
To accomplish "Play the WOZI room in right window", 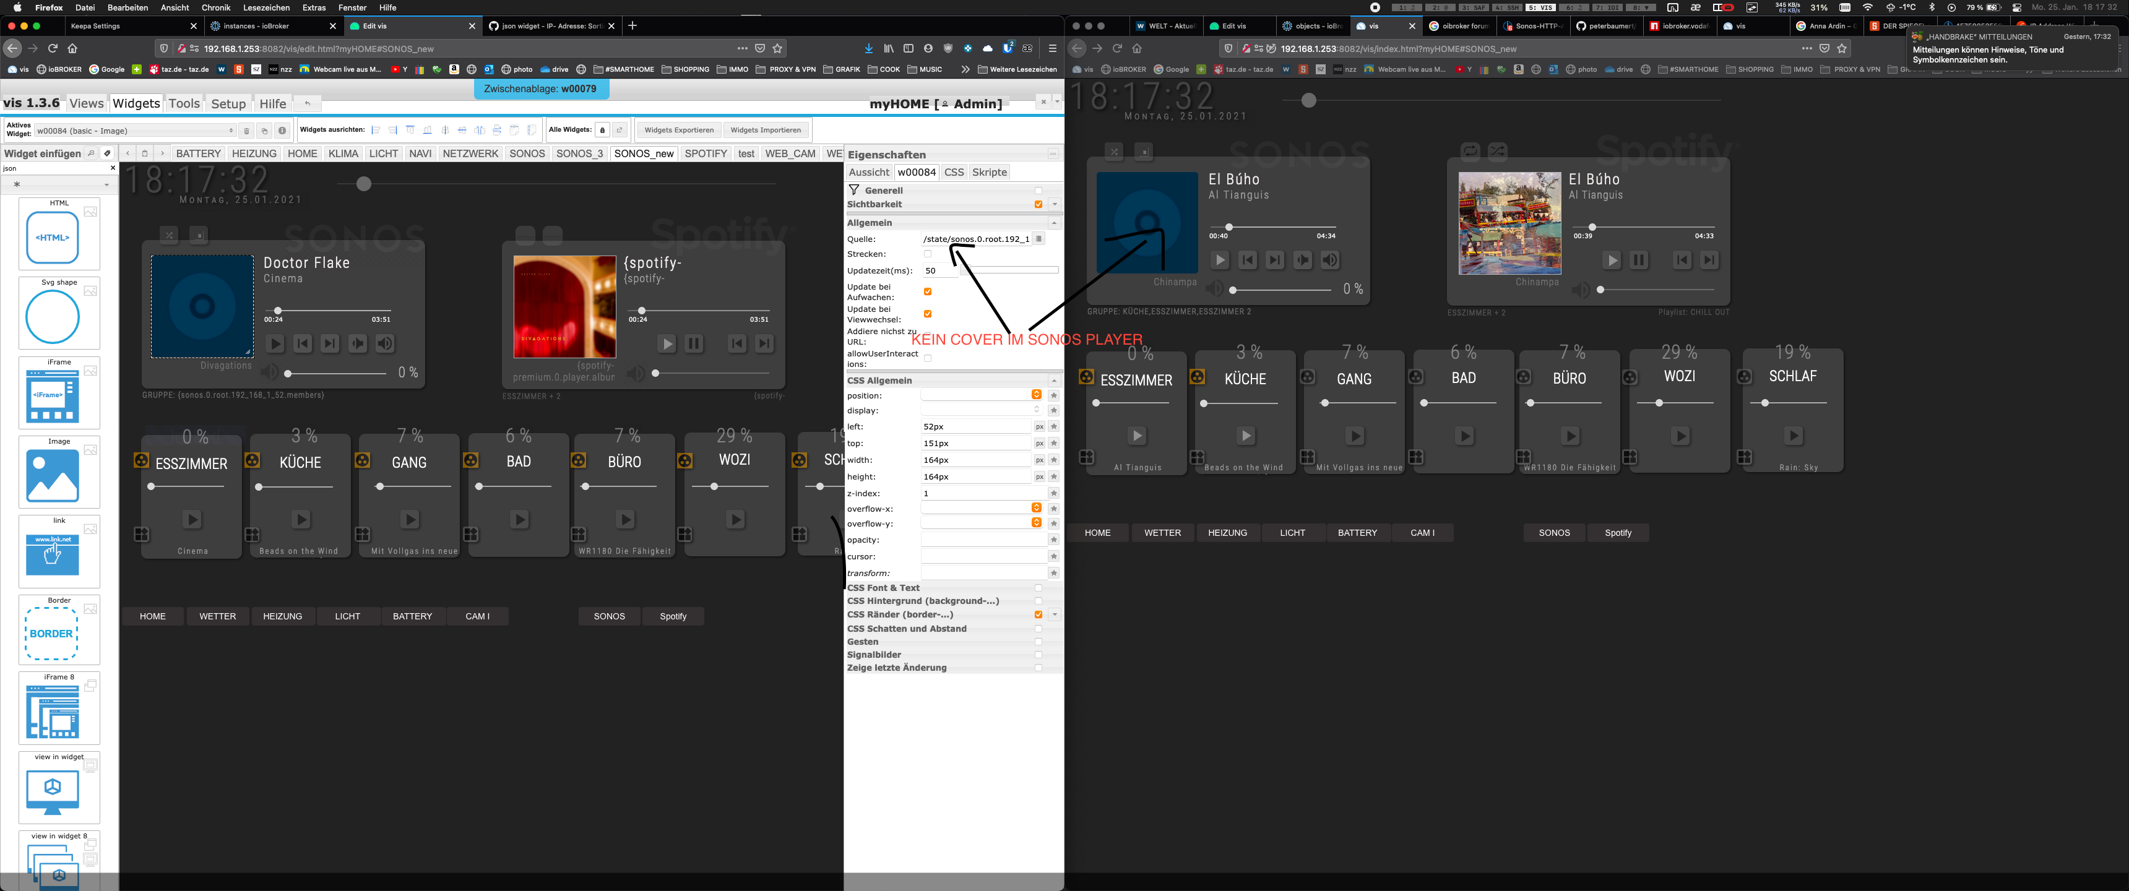I will point(1680,436).
